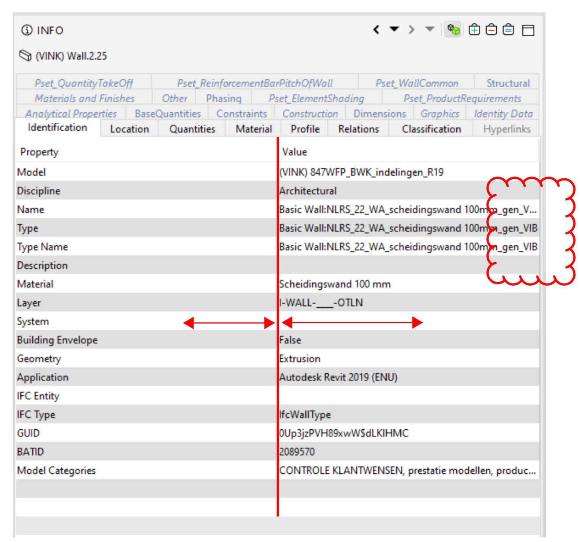Open the BaseQuantities tab
Screen dimensions: 580x542
(x=167, y=114)
